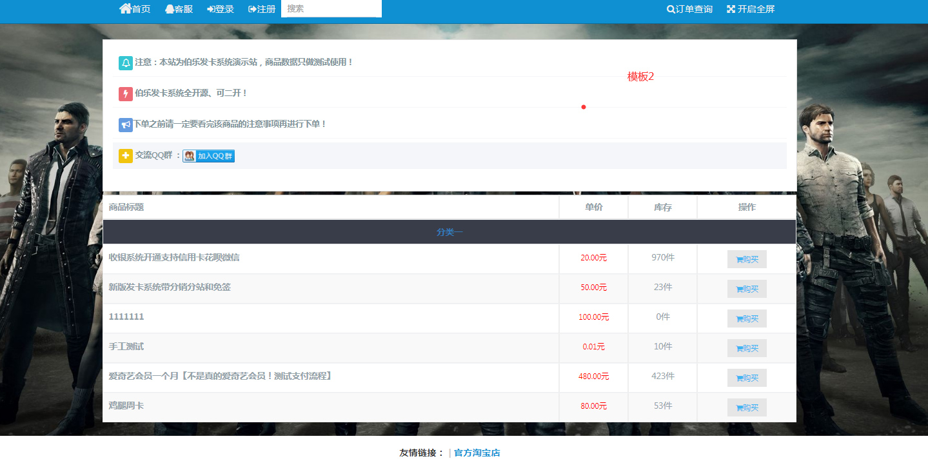Click the bell icon on the notice line
The height and width of the screenshot is (470, 928).
125,62
